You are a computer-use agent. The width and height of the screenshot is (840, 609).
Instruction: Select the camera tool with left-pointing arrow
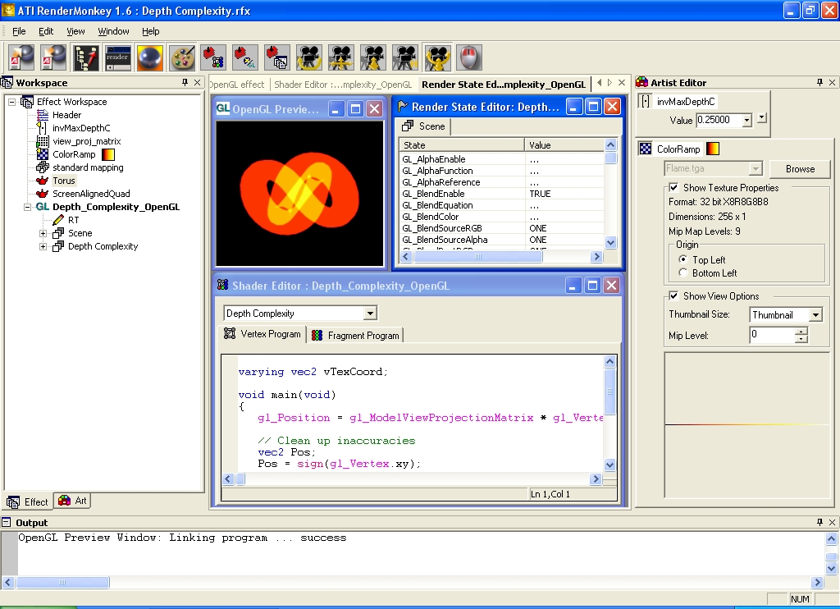click(405, 57)
